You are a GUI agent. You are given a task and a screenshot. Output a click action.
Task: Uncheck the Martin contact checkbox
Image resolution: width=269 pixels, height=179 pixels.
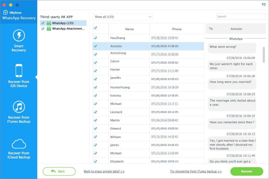pos(95,120)
